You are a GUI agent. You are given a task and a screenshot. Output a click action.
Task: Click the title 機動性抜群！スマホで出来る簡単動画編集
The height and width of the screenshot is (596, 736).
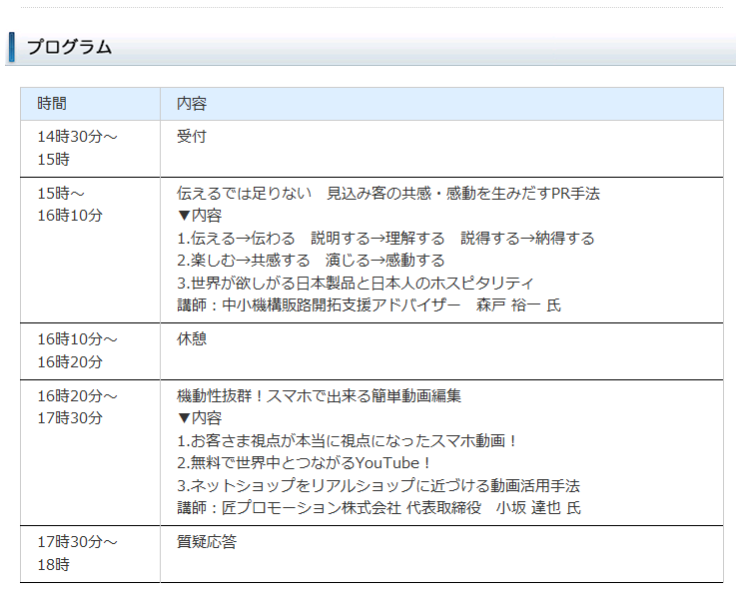pyautogui.click(x=319, y=395)
